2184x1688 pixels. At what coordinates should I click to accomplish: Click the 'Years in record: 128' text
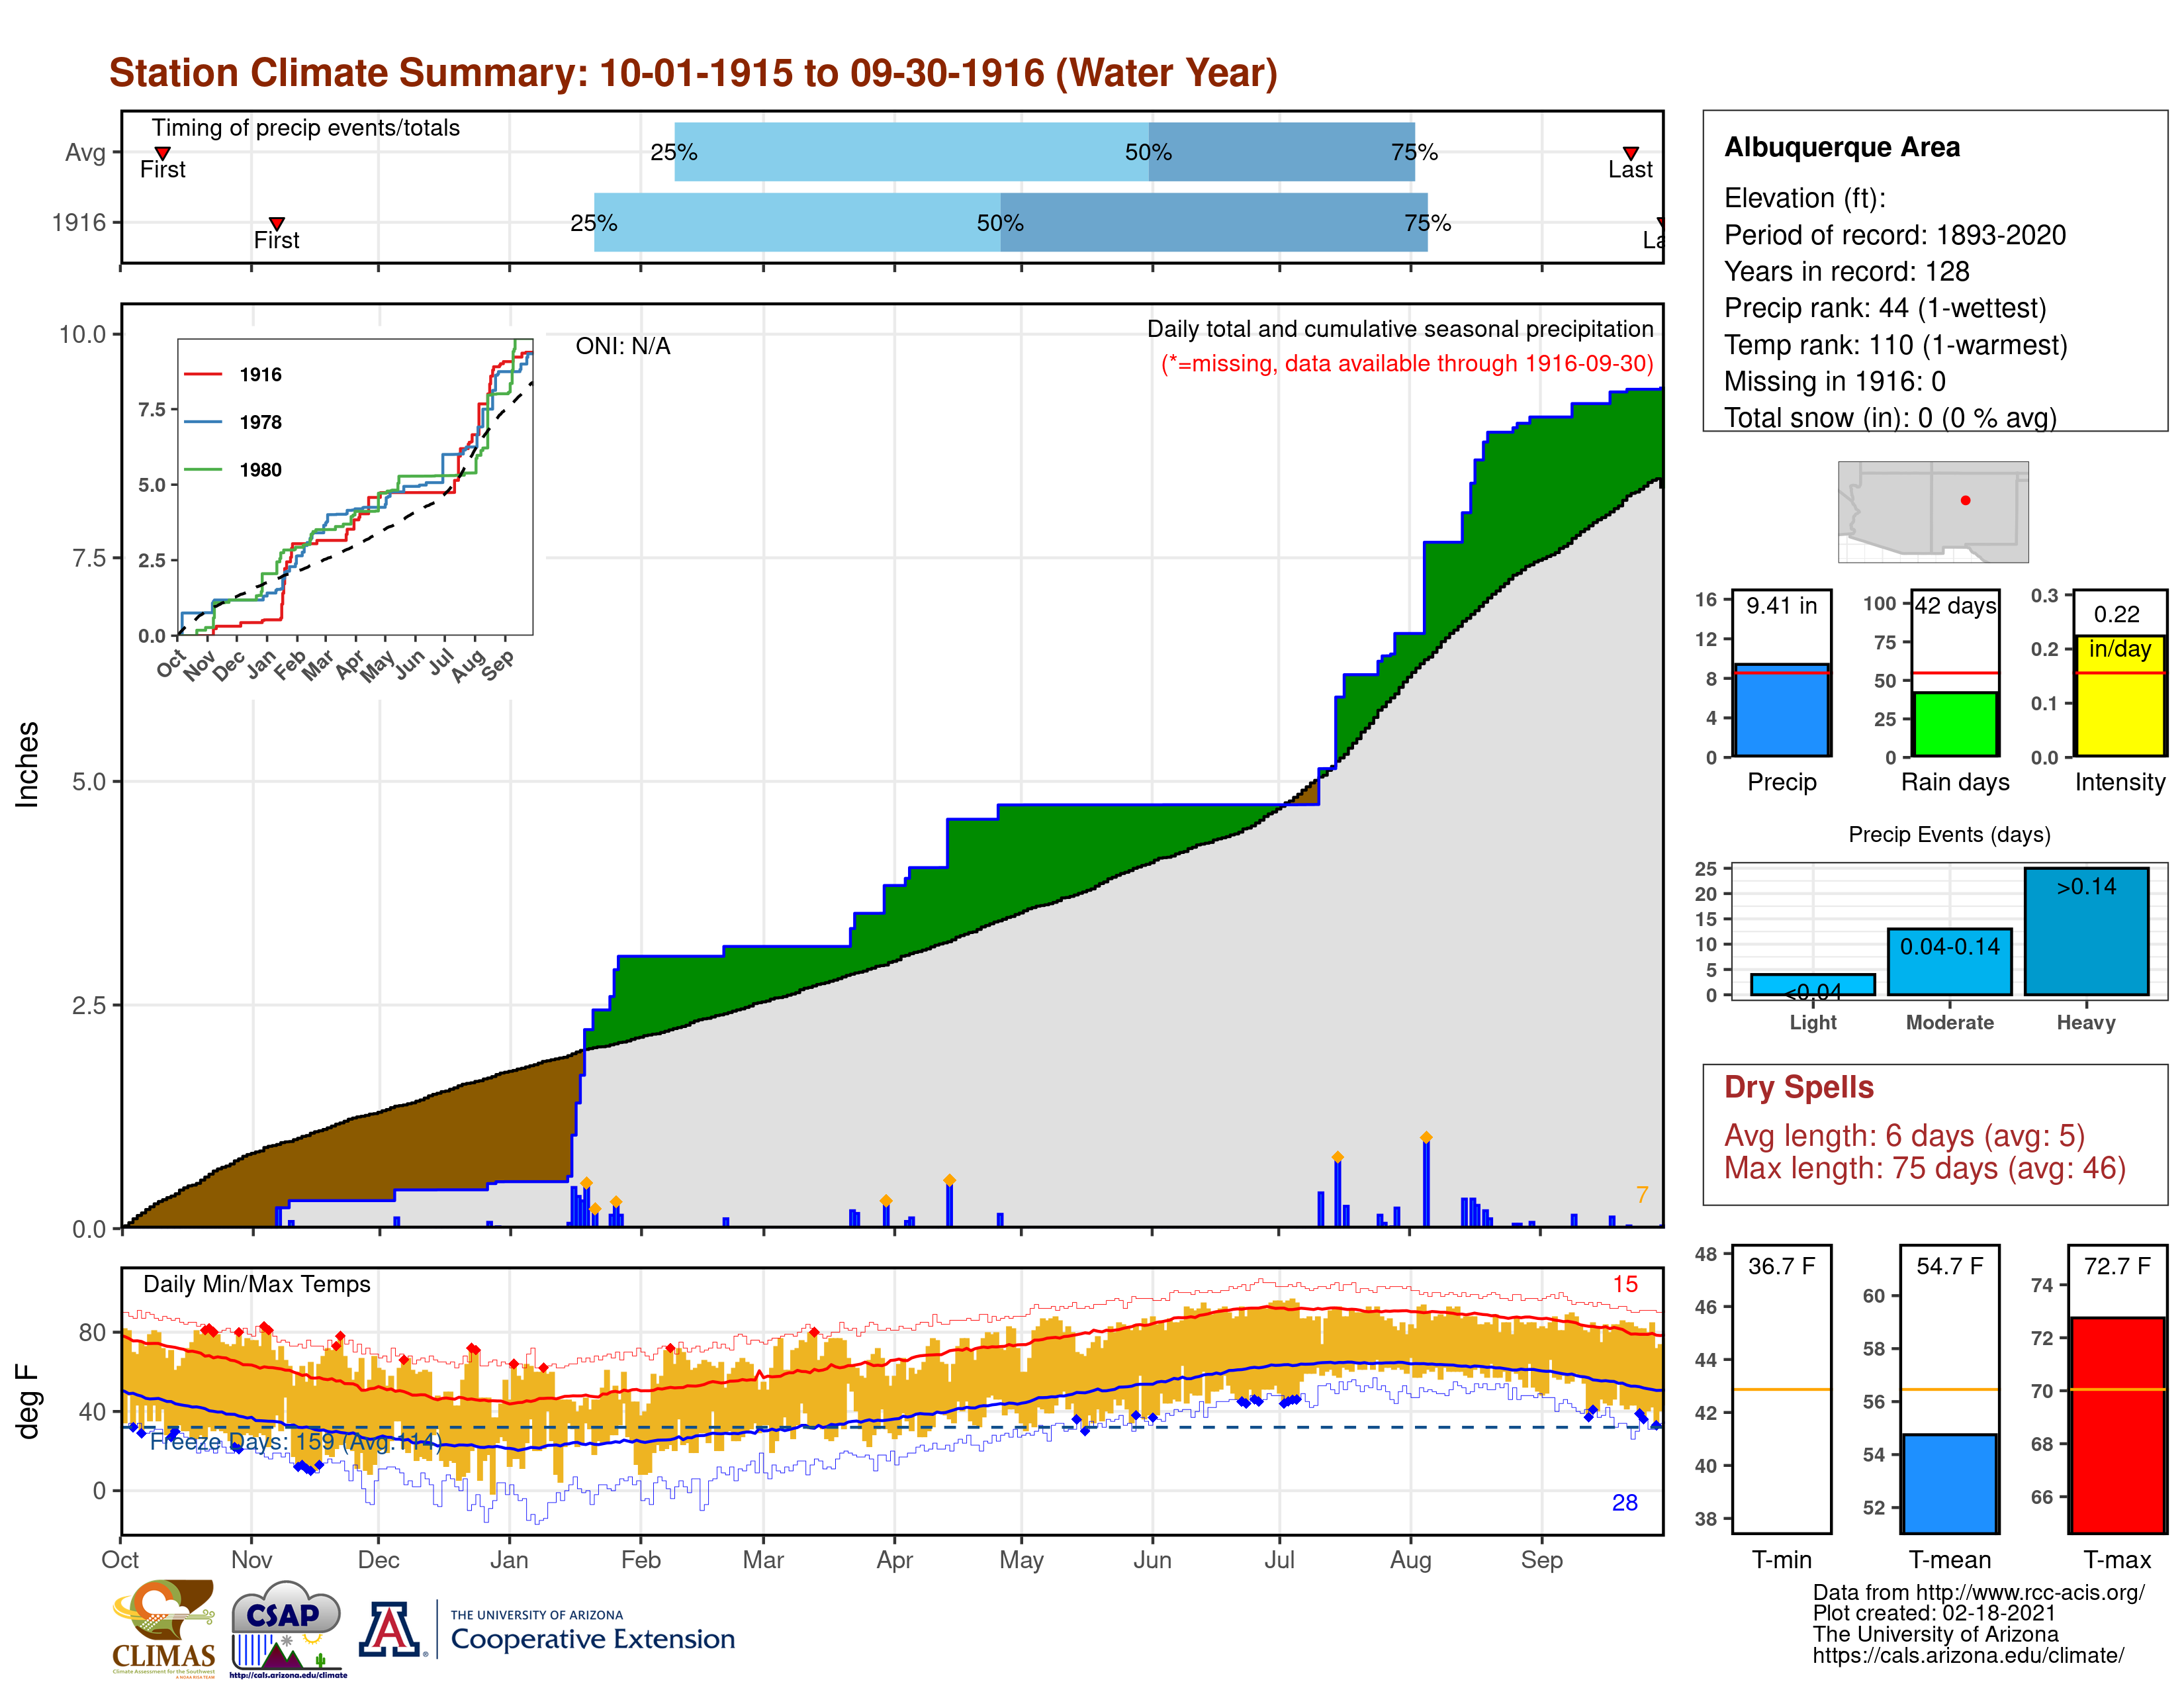click(1847, 271)
